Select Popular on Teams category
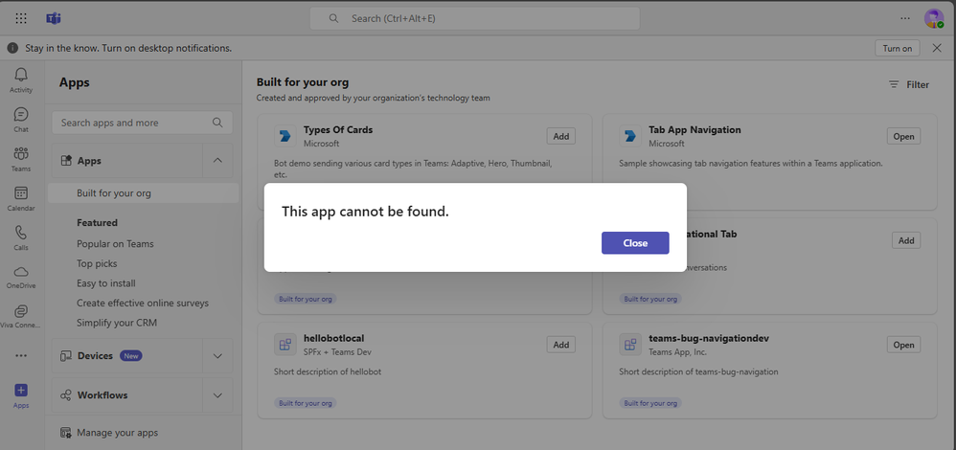The width and height of the screenshot is (956, 450). tap(115, 244)
